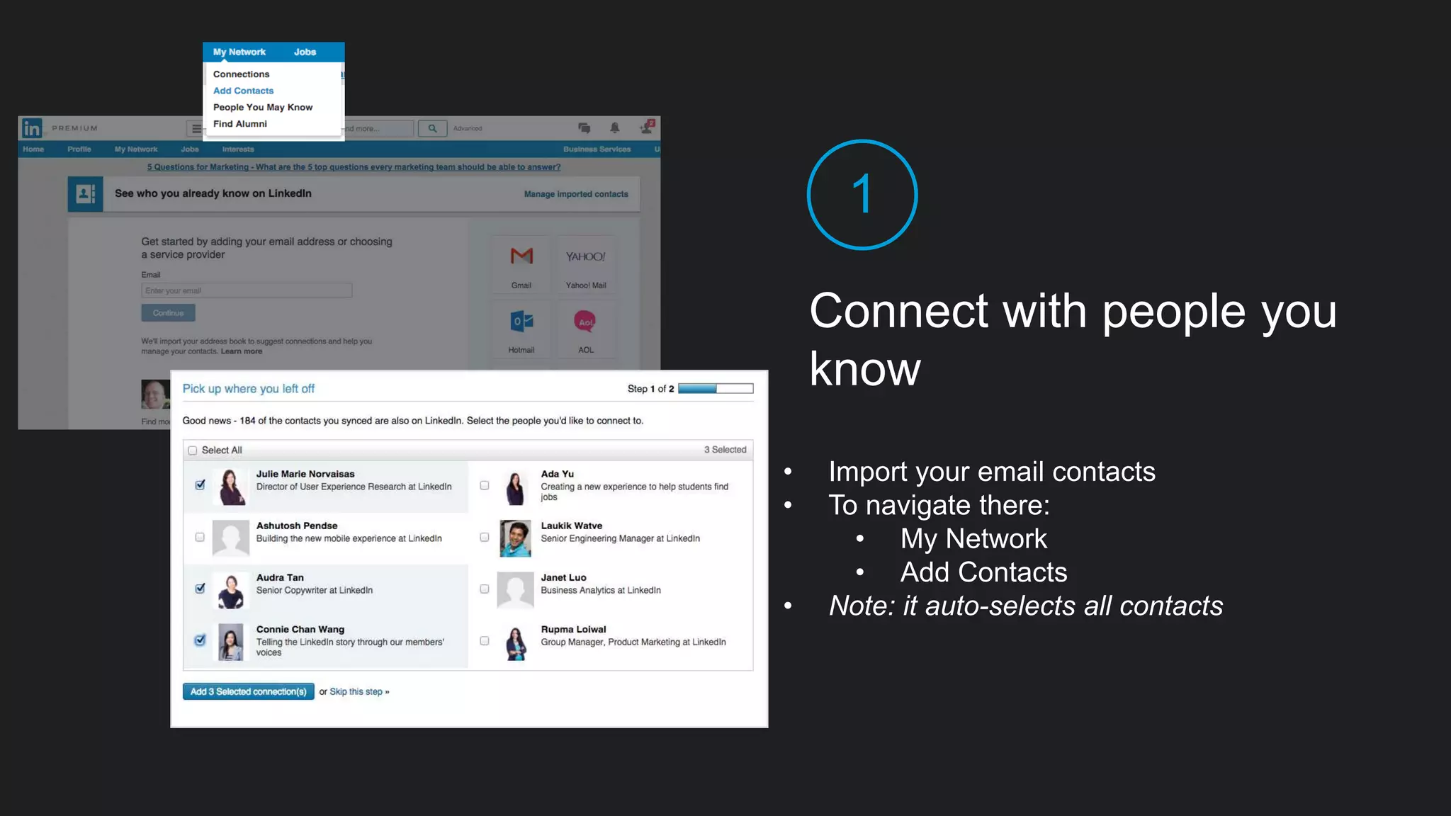Check the Rupma Loiwal checkbox

click(x=485, y=640)
